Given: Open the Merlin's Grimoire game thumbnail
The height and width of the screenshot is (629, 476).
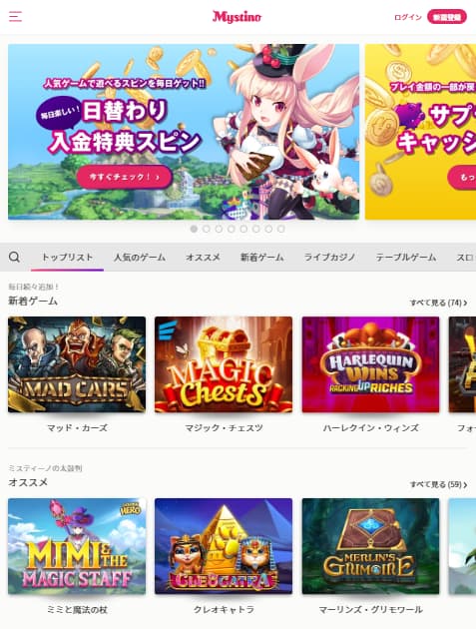Looking at the screenshot, I should coord(370,546).
